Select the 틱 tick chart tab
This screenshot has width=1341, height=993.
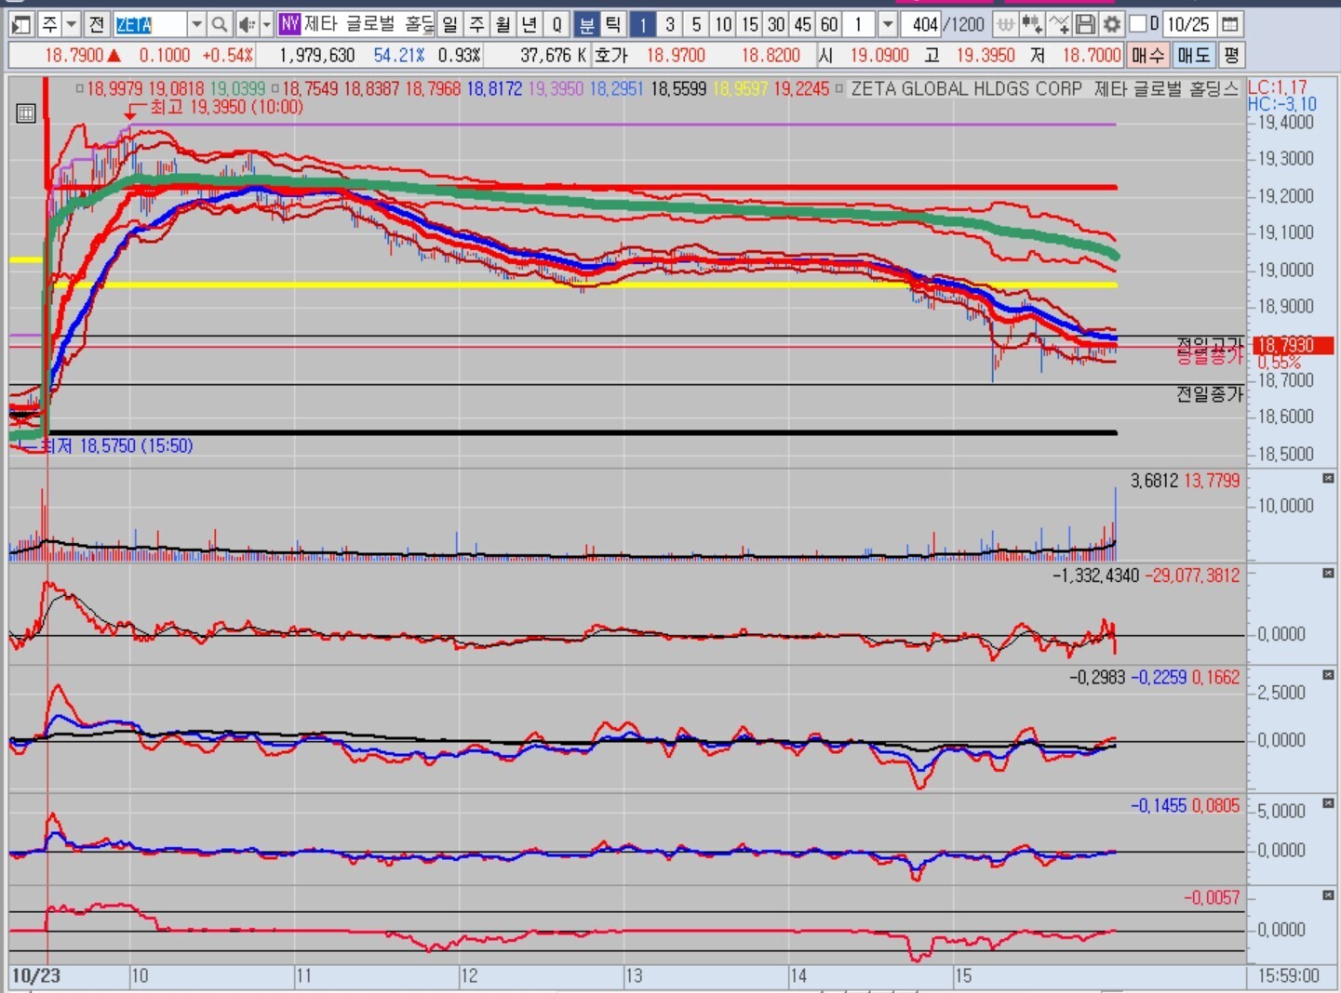click(x=612, y=24)
